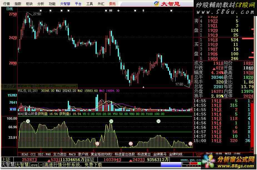Viewport: 257px width, 170px height.
Task: Switch to the W&R indicator tab
Action: click(x=48, y=154)
